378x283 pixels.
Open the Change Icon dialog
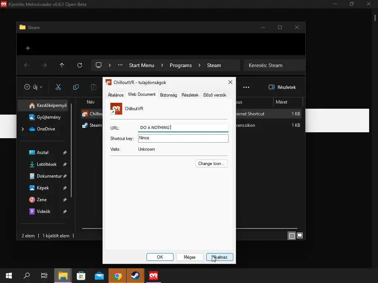click(211, 163)
